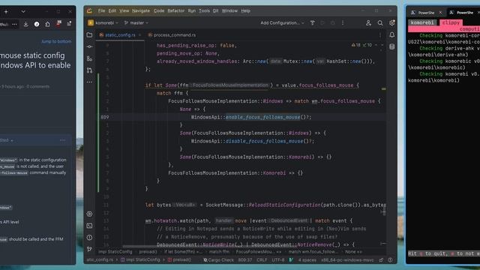
Task: Open IDE settings gear
Action: pos(391,23)
